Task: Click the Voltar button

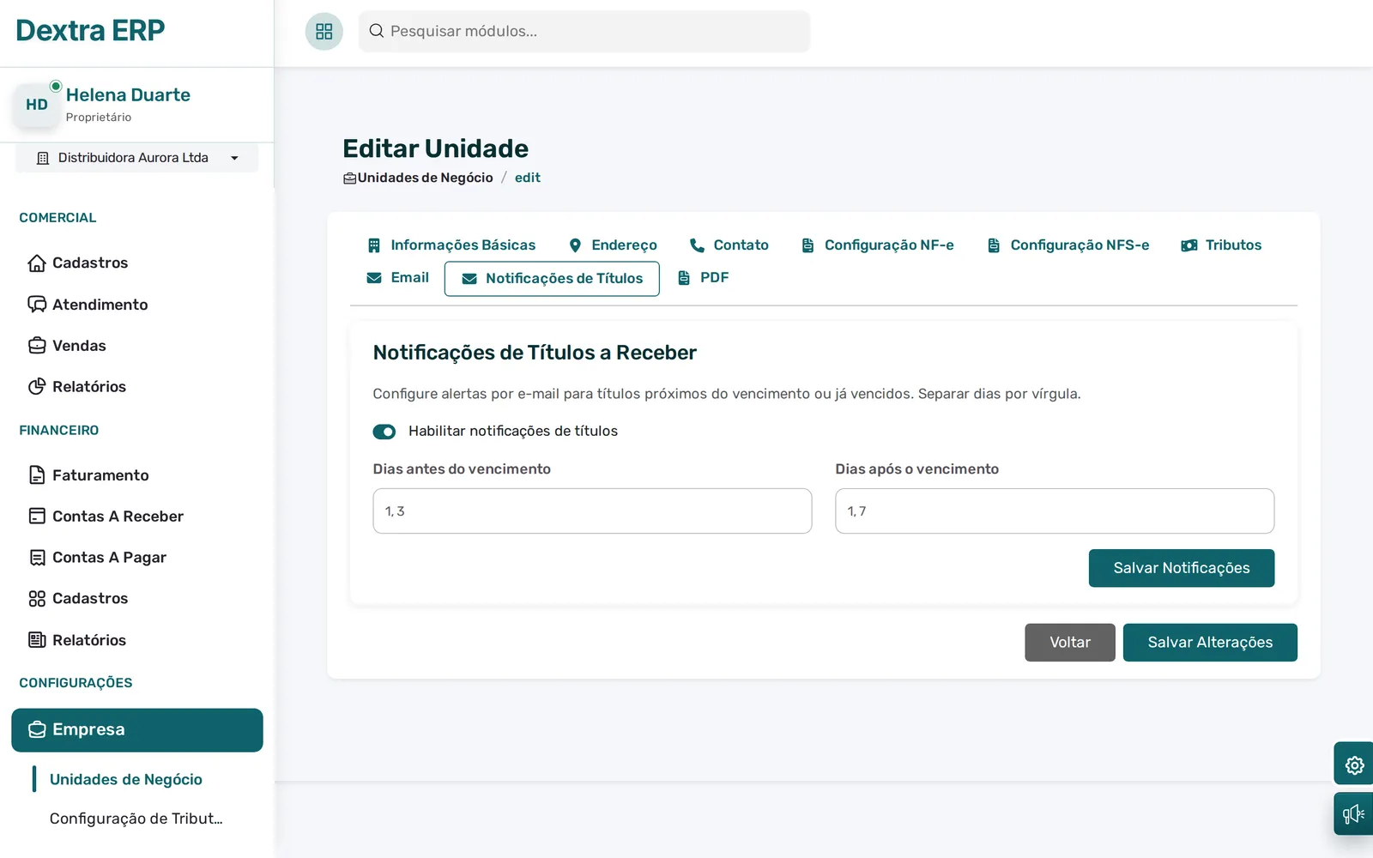Action: pyautogui.click(x=1070, y=643)
